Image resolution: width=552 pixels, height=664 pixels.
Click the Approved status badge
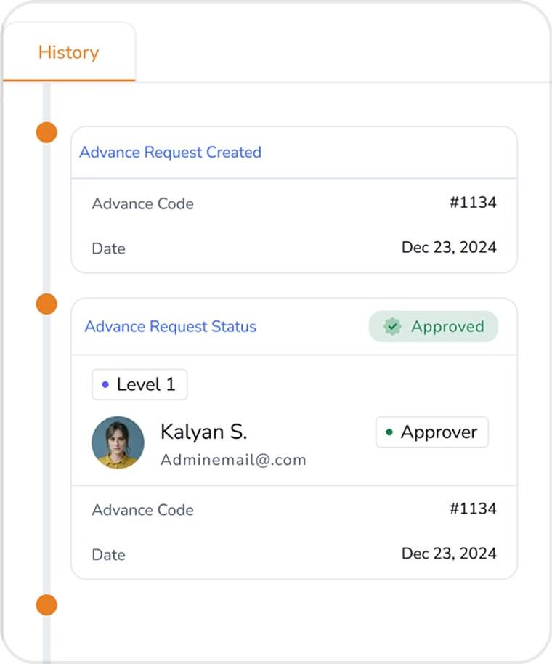(434, 326)
